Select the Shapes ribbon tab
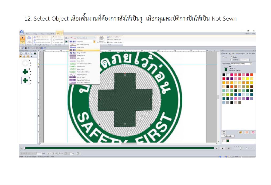The width and height of the screenshot is (271, 185). 60,34
